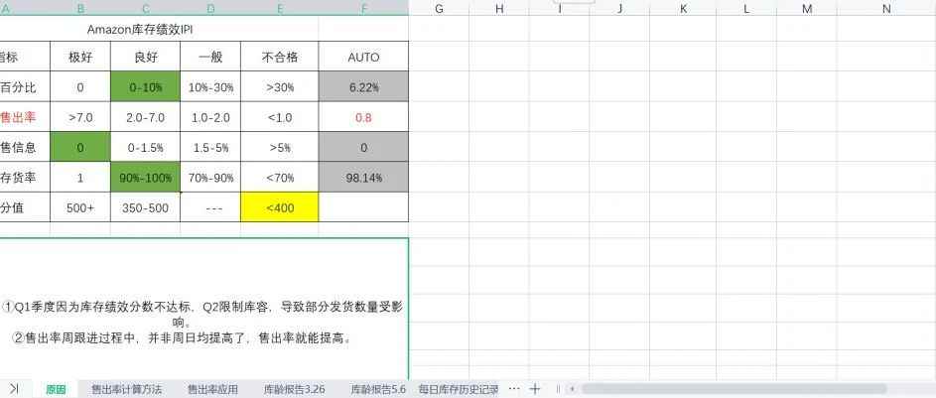Select the 500+ cell

pos(80,207)
